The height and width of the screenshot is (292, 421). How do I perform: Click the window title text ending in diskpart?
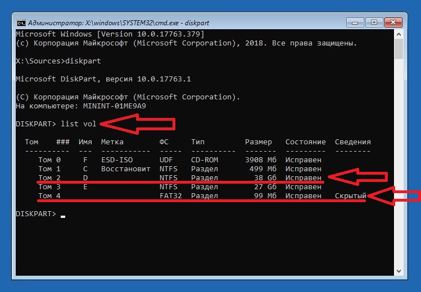coord(119,23)
